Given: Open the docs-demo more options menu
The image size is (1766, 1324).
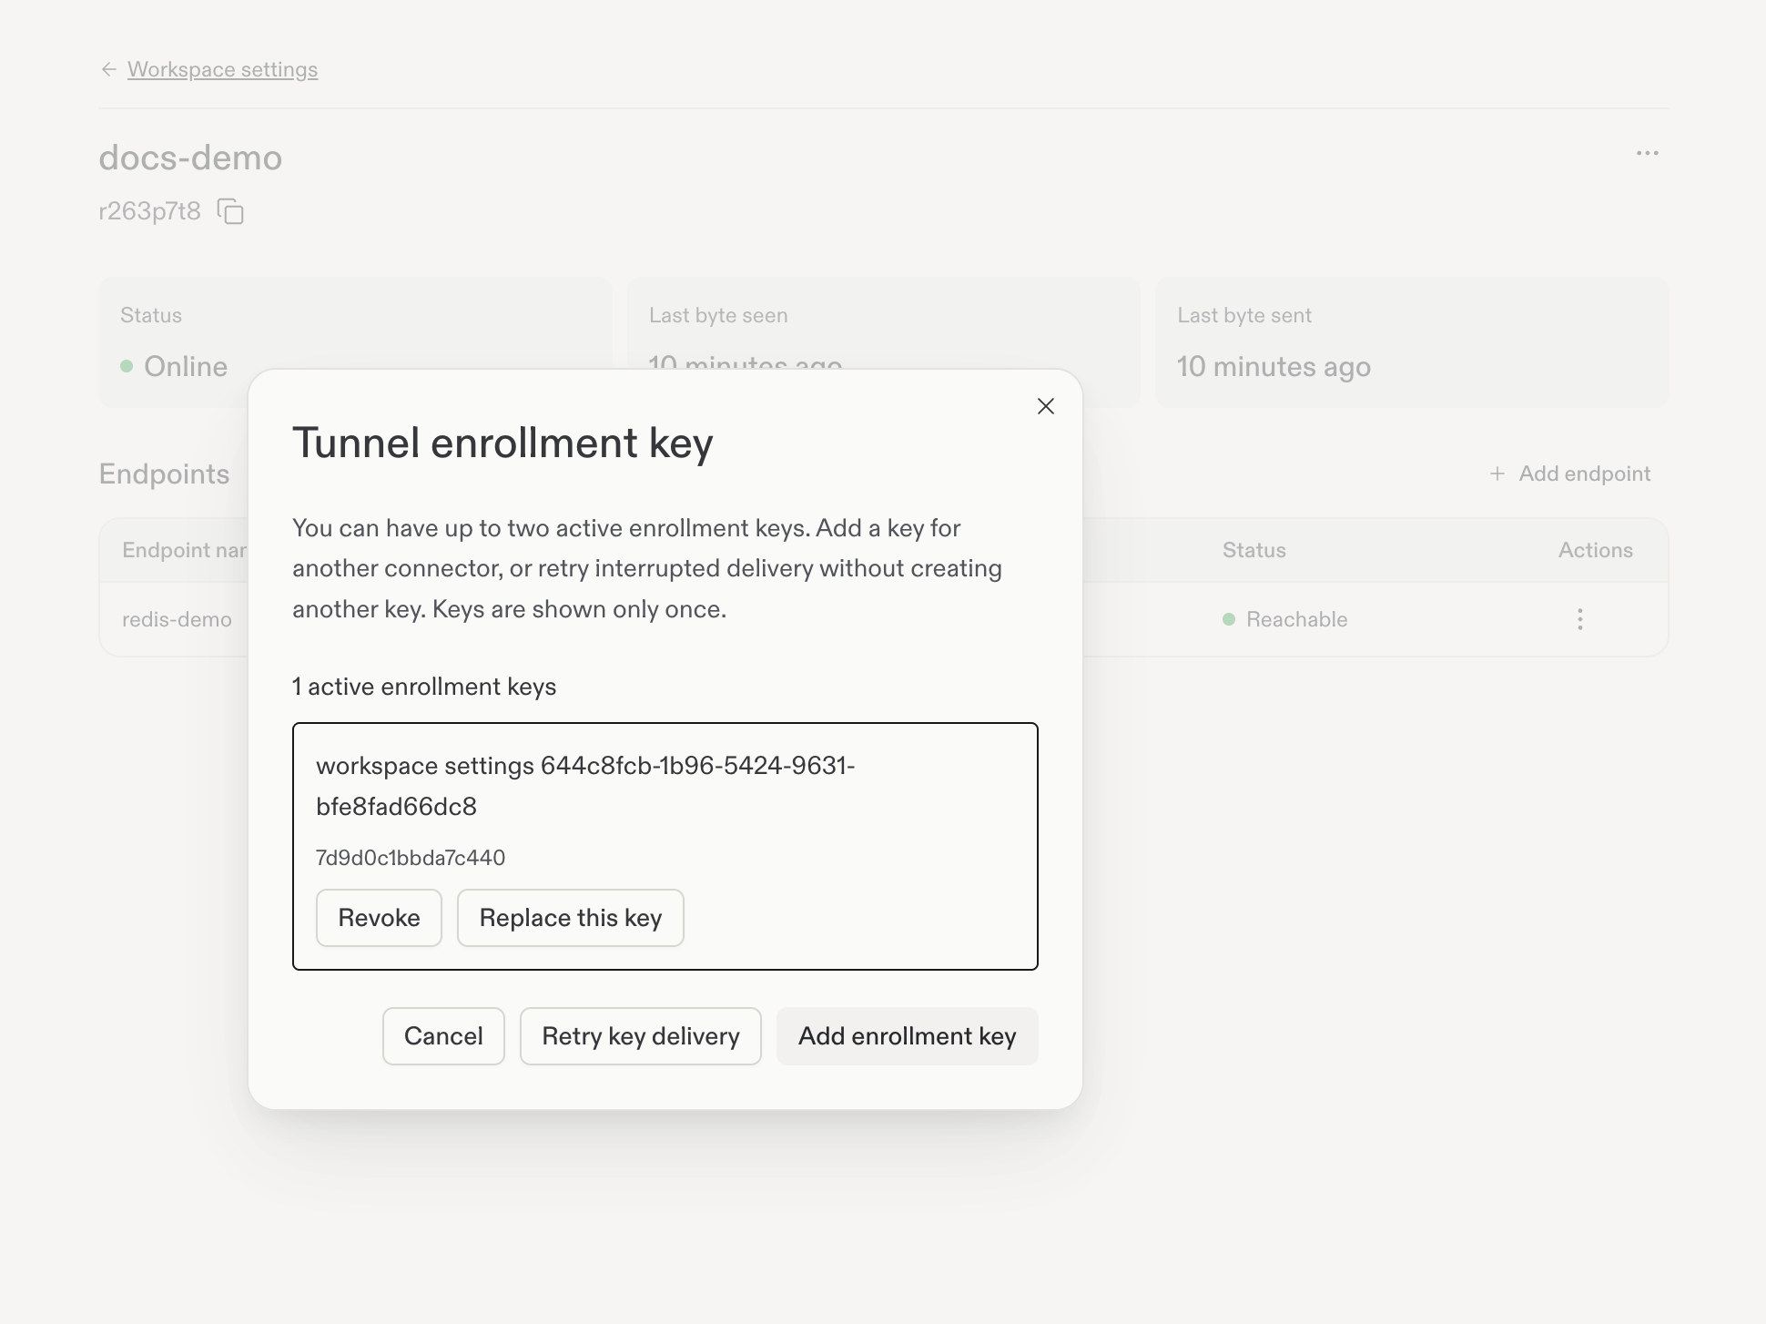Looking at the screenshot, I should click(x=1647, y=153).
